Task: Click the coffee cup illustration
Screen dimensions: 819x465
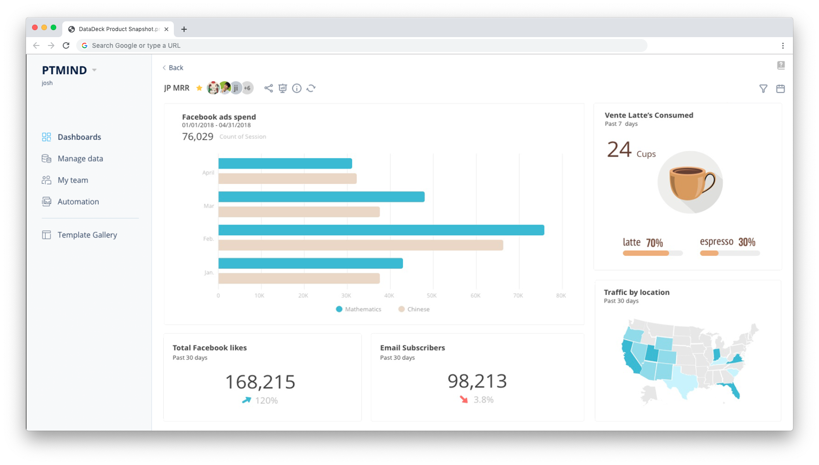Action: [x=690, y=182]
